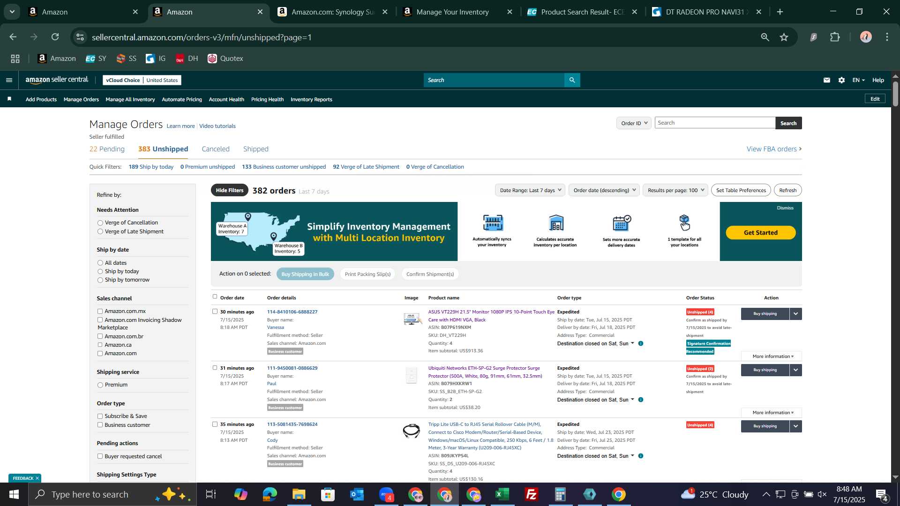Open the Calculator app in the taskbar

click(561, 494)
